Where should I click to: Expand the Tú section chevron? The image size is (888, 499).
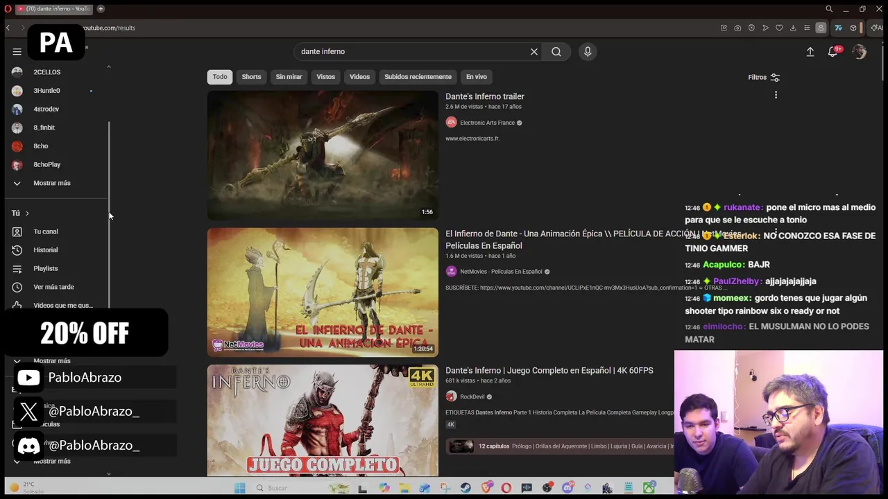point(27,213)
